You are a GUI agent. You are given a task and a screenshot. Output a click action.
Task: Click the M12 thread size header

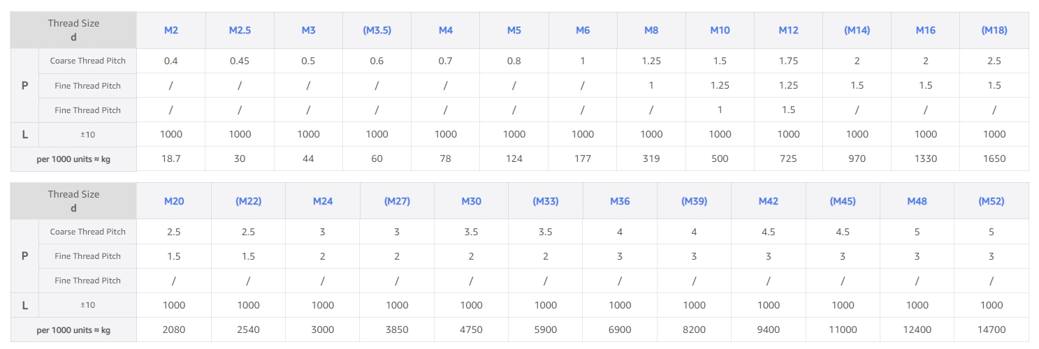coord(788,30)
